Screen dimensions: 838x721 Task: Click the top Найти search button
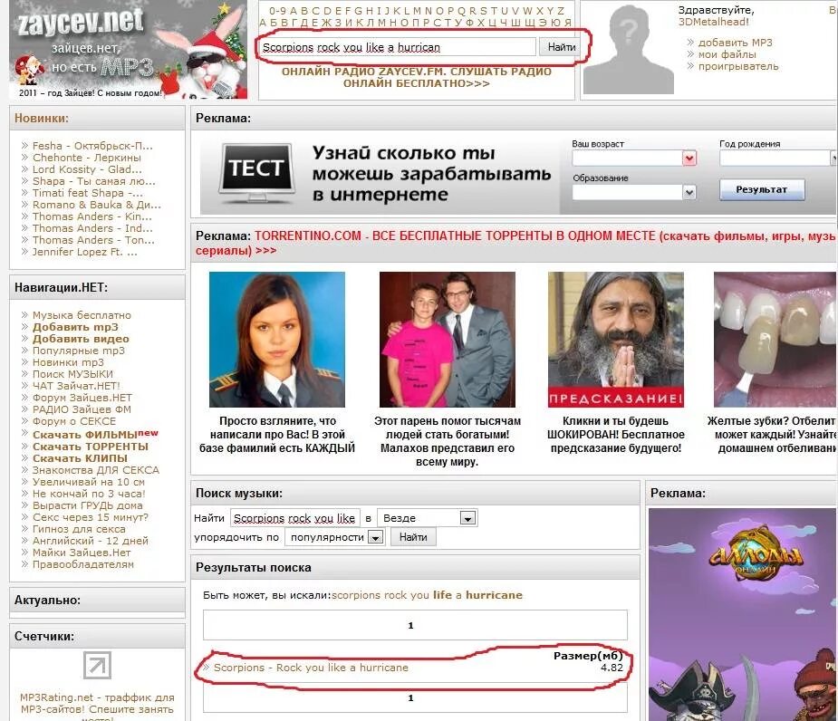point(561,47)
